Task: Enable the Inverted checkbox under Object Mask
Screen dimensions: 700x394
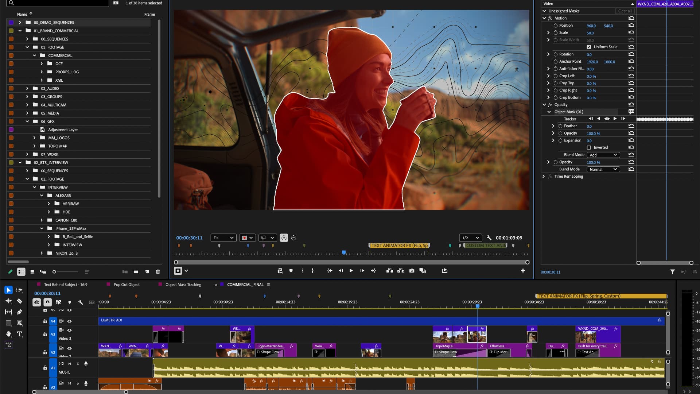Action: coord(589,147)
